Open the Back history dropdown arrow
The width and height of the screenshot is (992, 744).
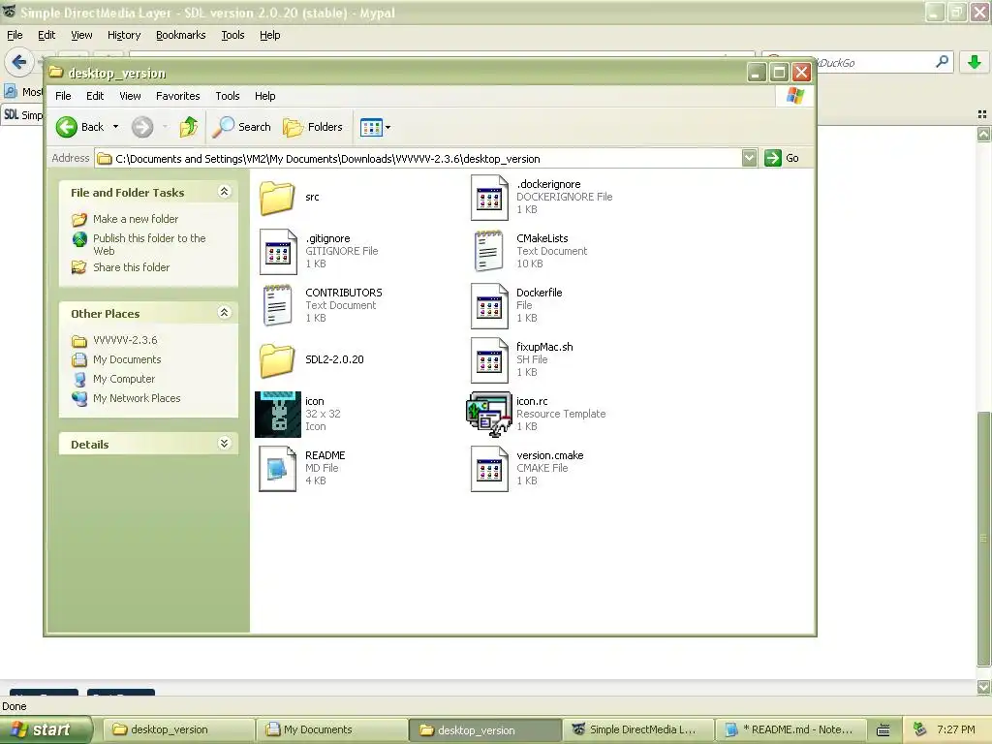(116, 127)
